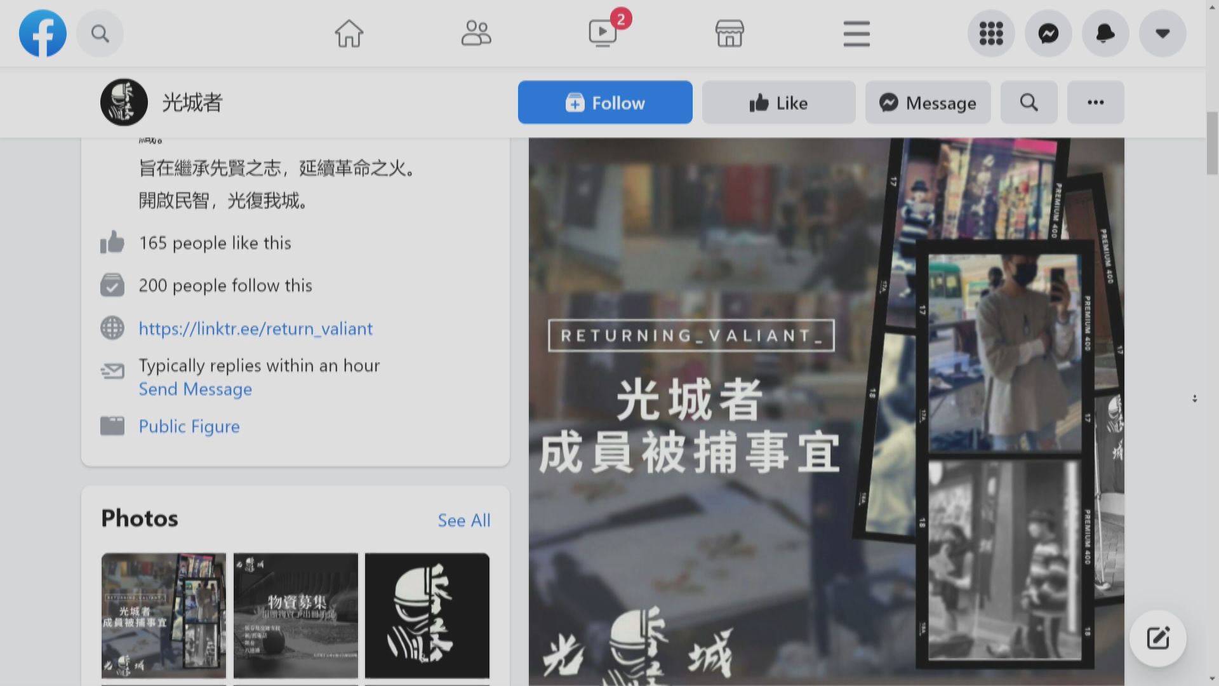Open the Friends icon
The width and height of the screenshot is (1219, 686).
476,34
